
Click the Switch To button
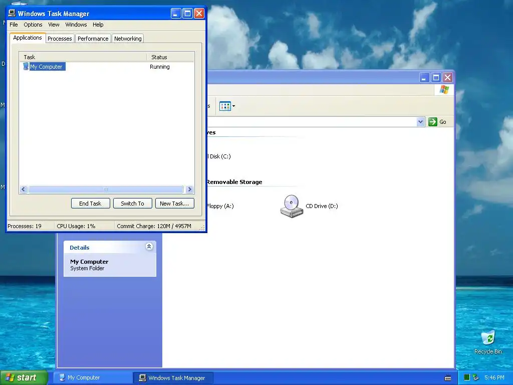[x=132, y=204]
